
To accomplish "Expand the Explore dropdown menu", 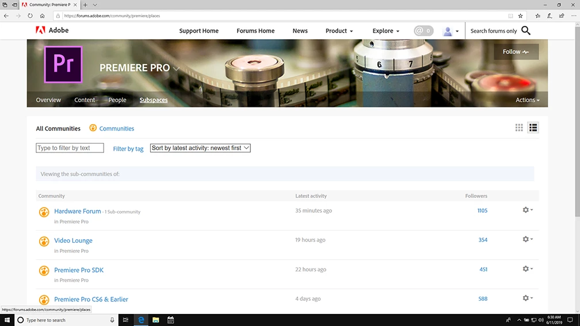I will [x=386, y=30].
